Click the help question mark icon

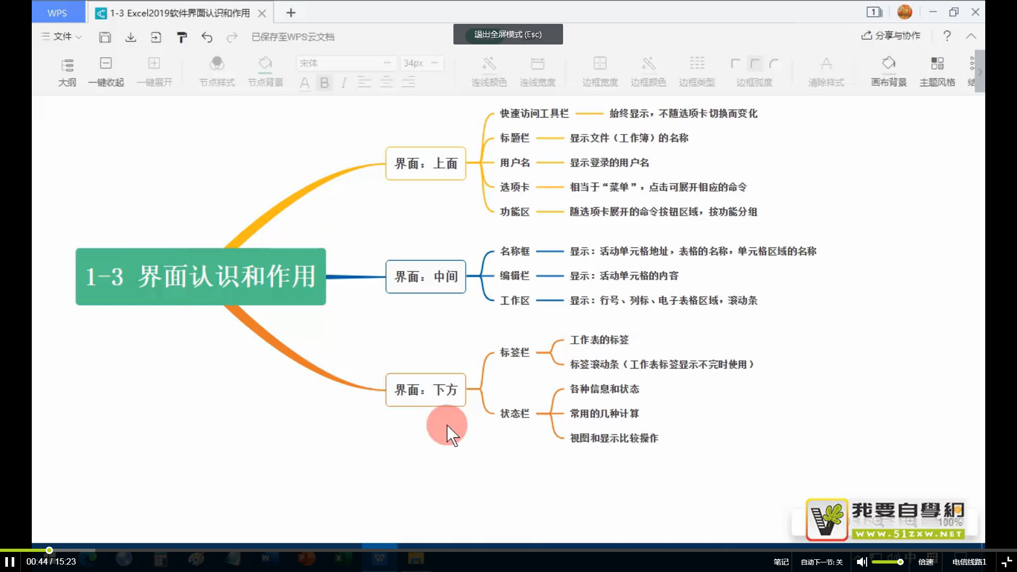click(x=947, y=36)
